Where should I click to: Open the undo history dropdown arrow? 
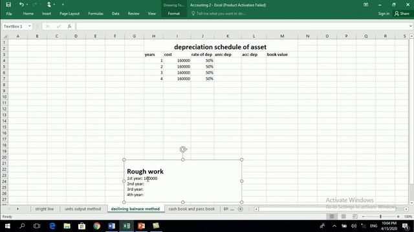[x=27, y=5]
